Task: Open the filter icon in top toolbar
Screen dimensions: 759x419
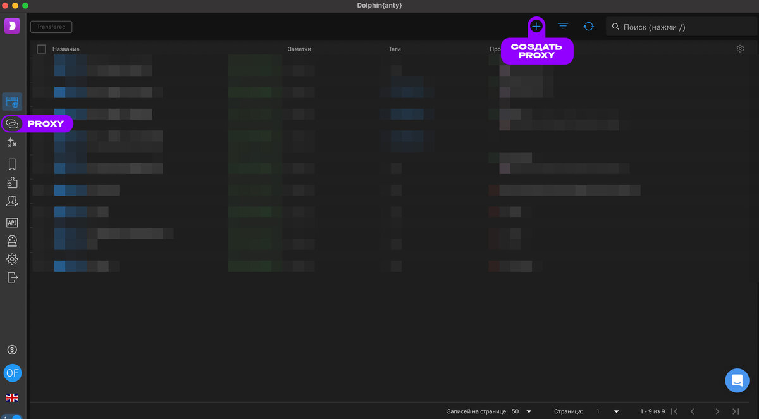Action: point(563,26)
